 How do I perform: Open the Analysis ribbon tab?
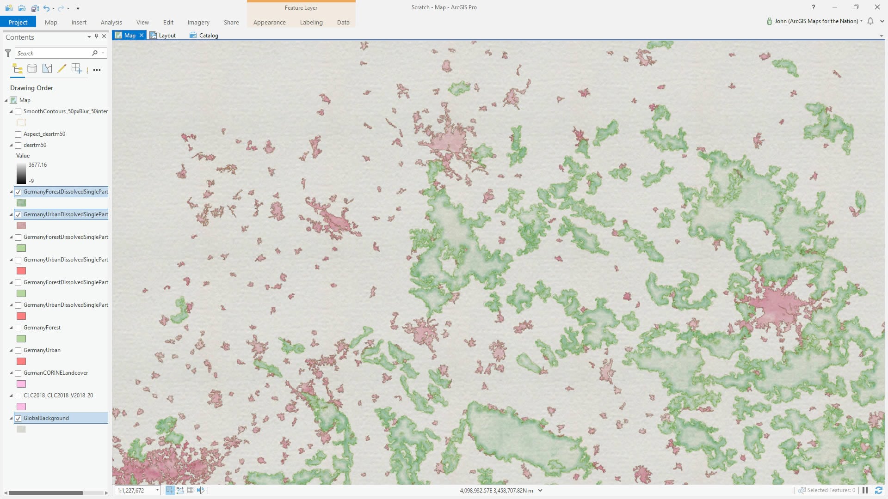click(x=111, y=22)
